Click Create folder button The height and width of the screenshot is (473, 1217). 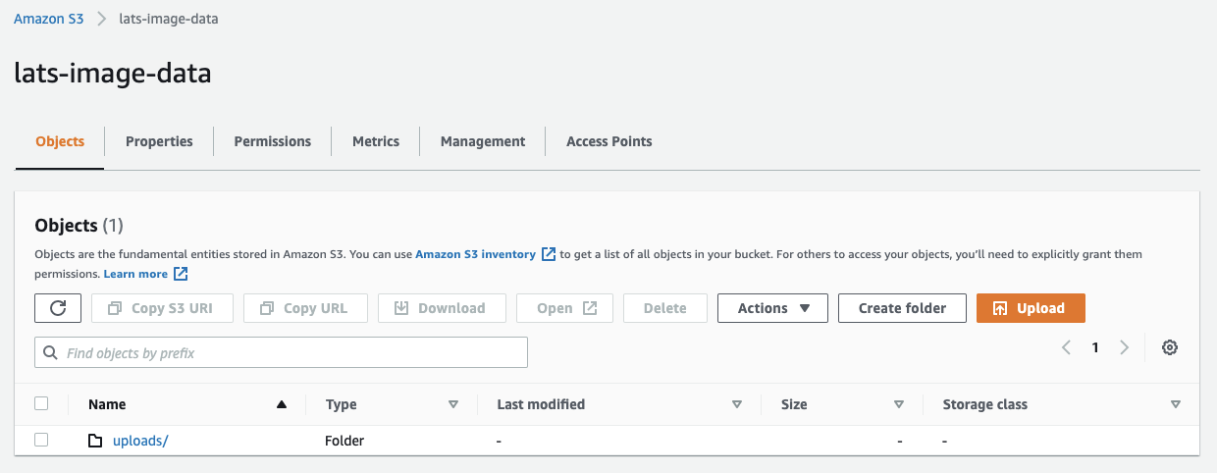902,308
